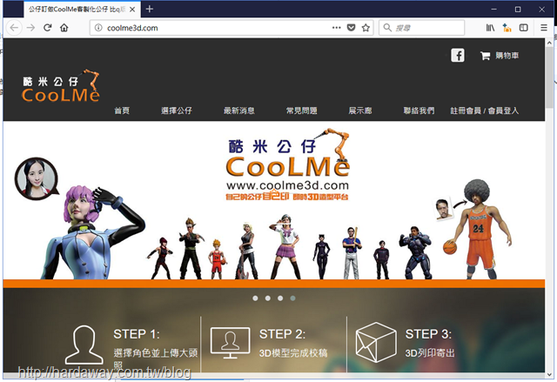Screen dimensions: 557x382
Task: Click the CoolMe logo in header
Action: coord(60,86)
